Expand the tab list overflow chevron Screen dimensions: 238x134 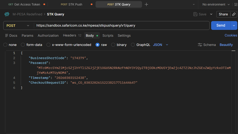194,4
